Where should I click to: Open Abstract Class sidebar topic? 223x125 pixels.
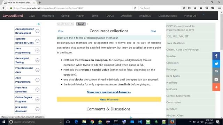[x=175, y=116]
